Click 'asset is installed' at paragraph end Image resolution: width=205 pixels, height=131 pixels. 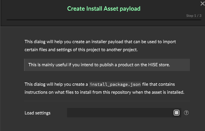[x=169, y=92]
